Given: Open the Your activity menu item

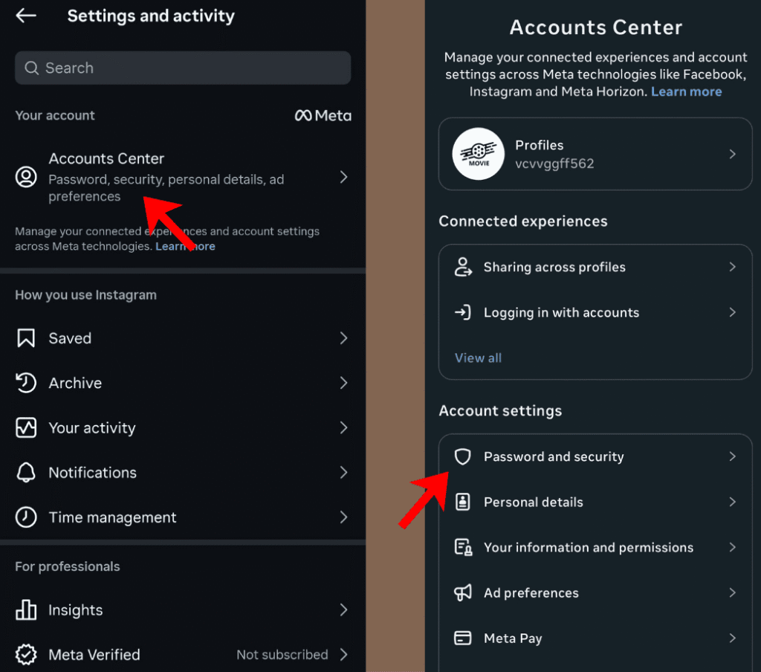Looking at the screenshot, I should point(92,428).
